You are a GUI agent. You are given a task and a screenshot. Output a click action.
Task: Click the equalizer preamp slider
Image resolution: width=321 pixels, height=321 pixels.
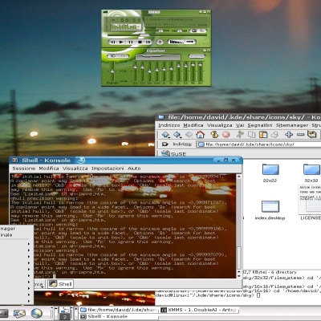tap(112, 71)
